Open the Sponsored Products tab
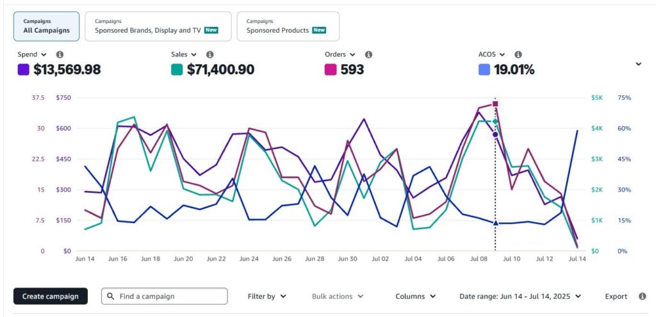Image resolution: width=656 pixels, height=317 pixels. click(288, 26)
